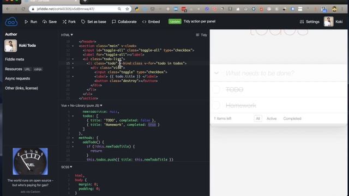Open Other (links, license) section
Screen dimensions: 349x196
tap(22, 88)
